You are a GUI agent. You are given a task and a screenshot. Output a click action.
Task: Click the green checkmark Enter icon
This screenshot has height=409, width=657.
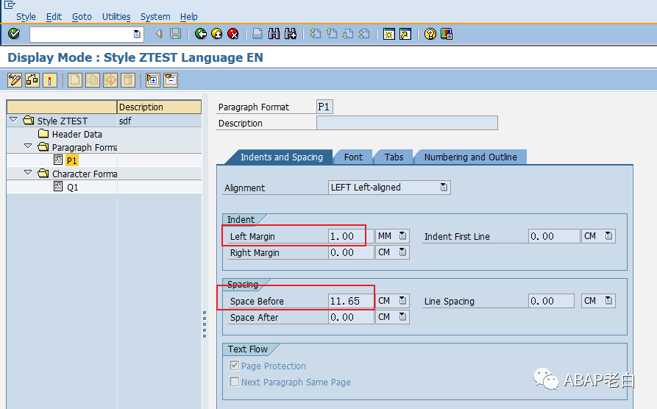click(14, 34)
